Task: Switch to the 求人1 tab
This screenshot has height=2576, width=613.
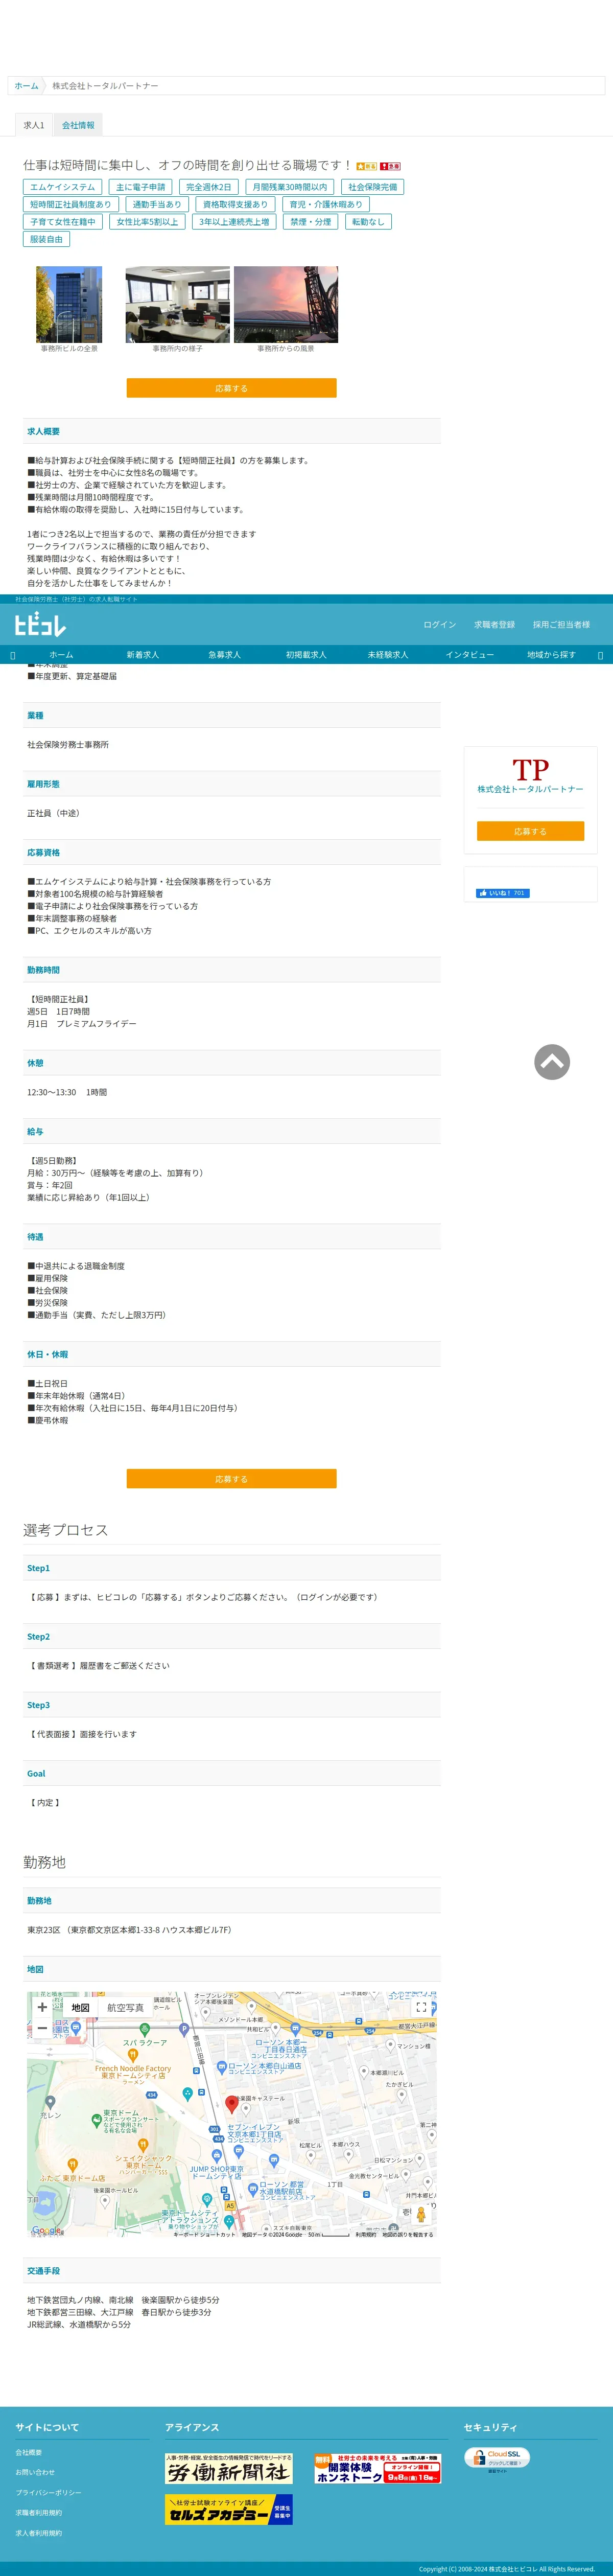Action: 34,125
